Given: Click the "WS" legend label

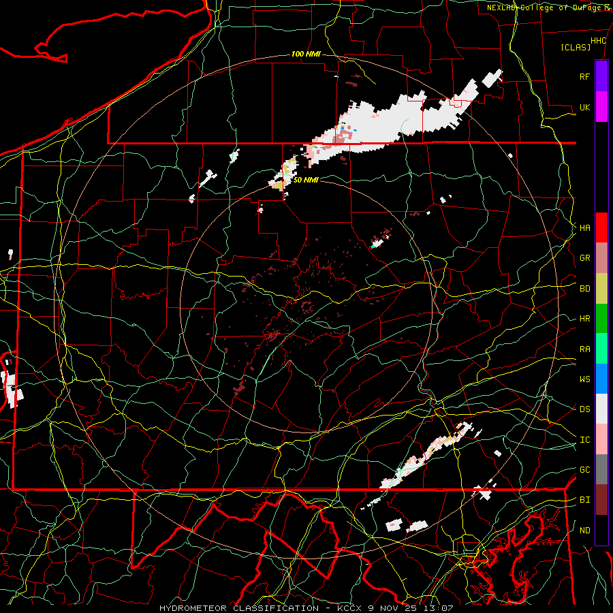Looking at the screenshot, I should (x=584, y=379).
